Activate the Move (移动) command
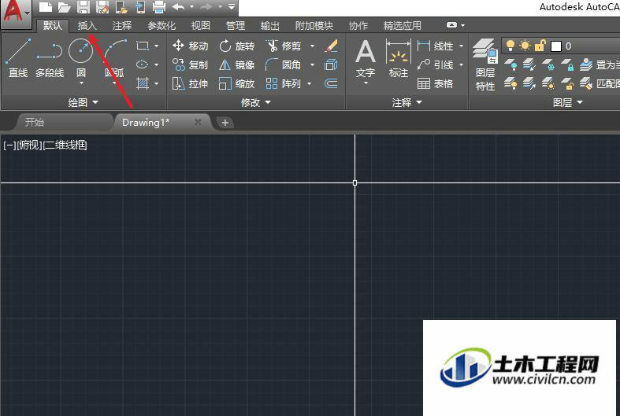This screenshot has width=620, height=416. [x=190, y=46]
